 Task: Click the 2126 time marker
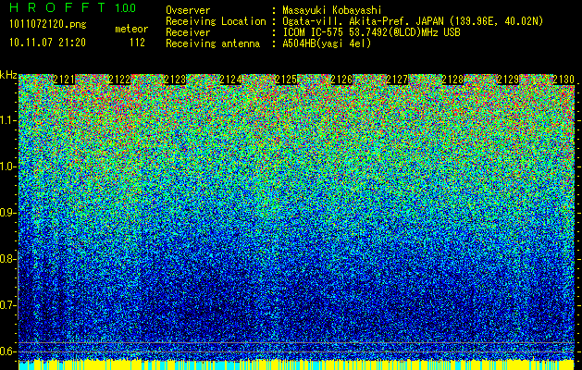(x=341, y=80)
